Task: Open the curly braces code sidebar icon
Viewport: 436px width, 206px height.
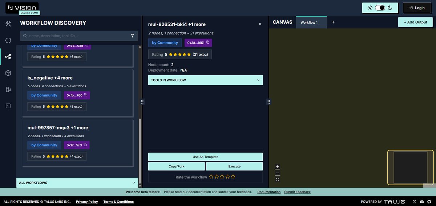Action: 8,40
